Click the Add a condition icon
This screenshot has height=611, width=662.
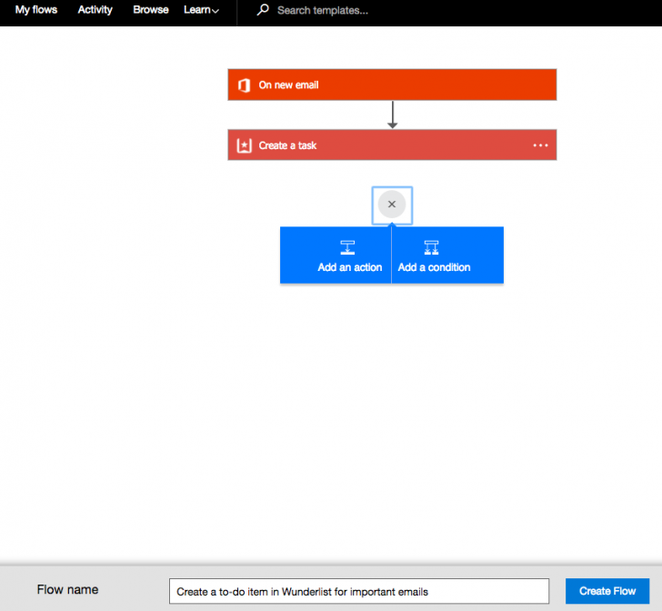point(431,247)
